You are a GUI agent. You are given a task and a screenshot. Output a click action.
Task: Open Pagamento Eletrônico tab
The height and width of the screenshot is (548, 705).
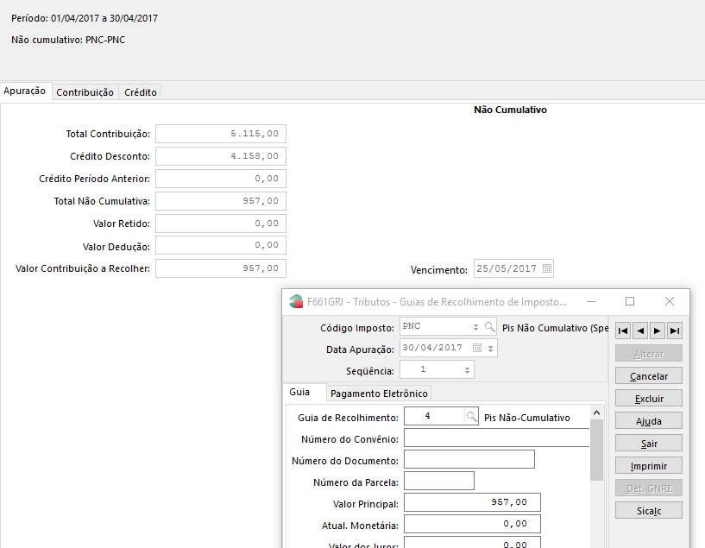tap(379, 394)
